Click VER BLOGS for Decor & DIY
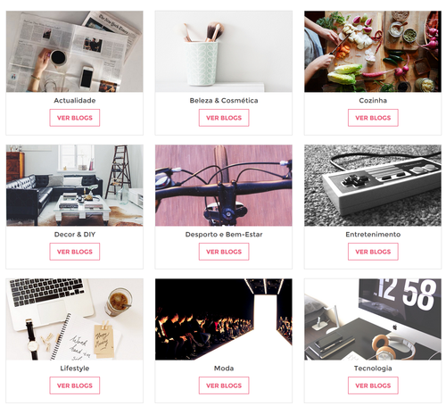The image size is (446, 406). (x=75, y=252)
